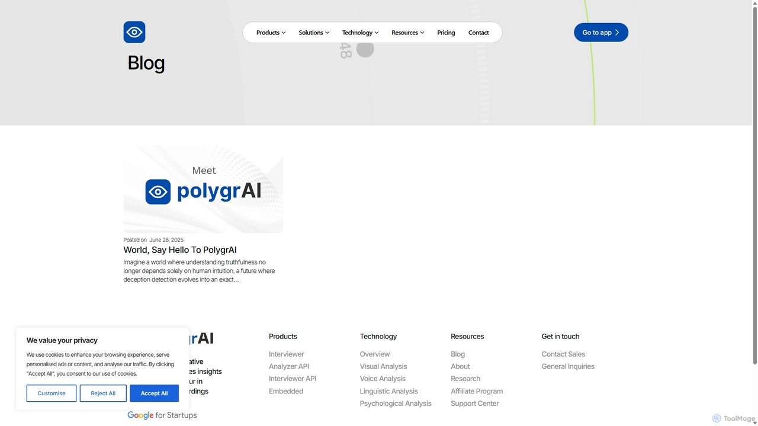
Task: Open Interviewer API footer link
Action: click(293, 379)
